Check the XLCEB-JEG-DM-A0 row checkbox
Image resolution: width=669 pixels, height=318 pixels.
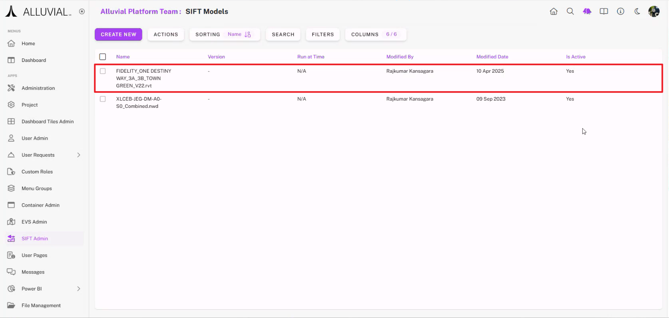(103, 99)
